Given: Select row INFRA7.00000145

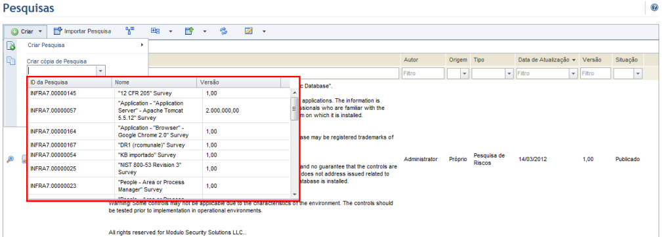Looking at the screenshot, I should pos(160,93).
